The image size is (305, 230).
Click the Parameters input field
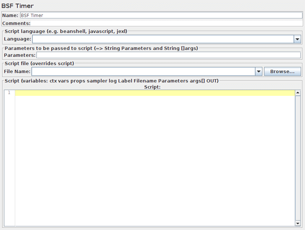point(168,55)
